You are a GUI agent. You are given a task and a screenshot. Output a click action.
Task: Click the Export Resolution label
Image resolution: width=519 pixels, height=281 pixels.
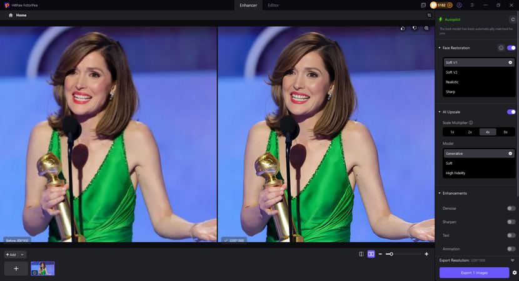[x=454, y=260]
